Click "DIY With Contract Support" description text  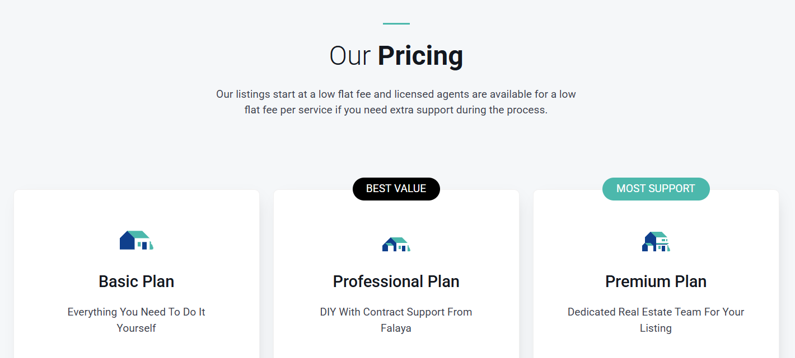[x=396, y=312]
